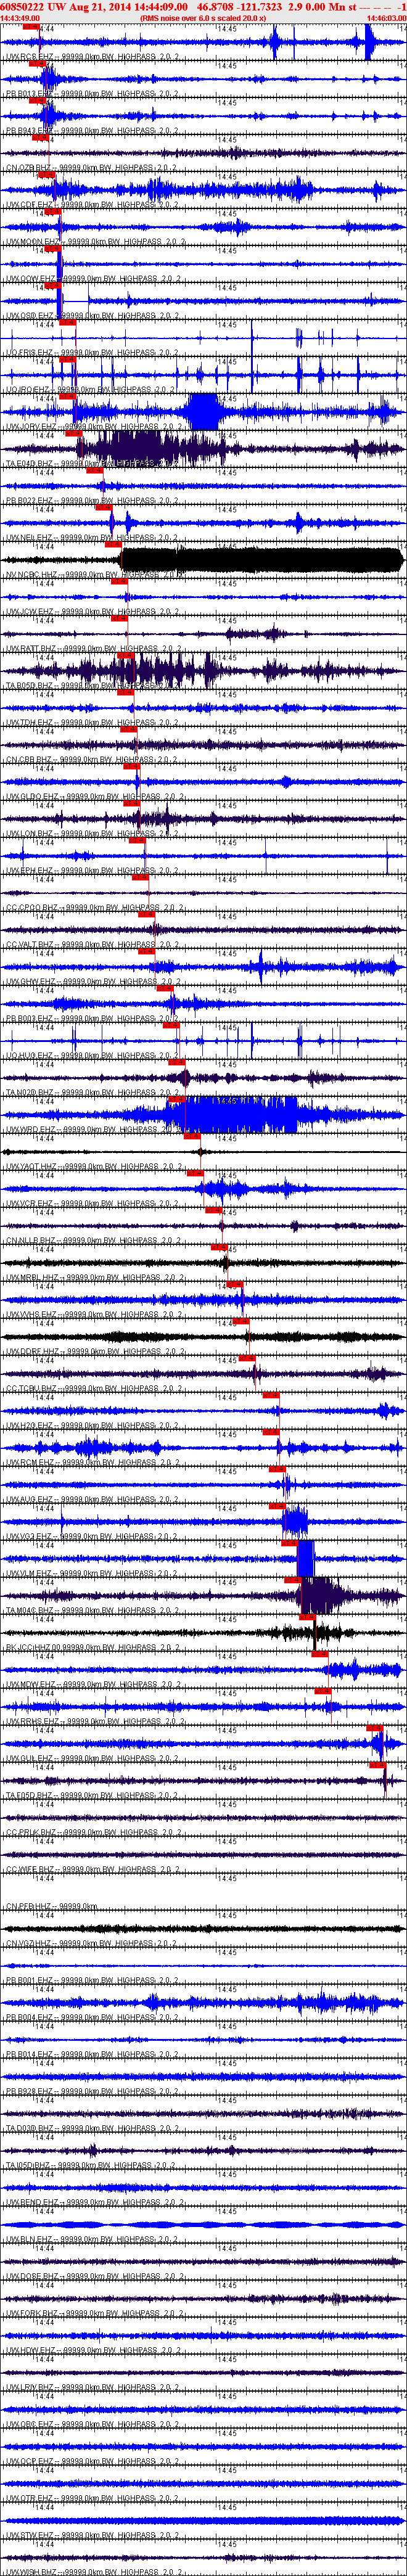Select the UW.OSD EHZ trace label
The image size is (407, 2576).
(x=92, y=316)
